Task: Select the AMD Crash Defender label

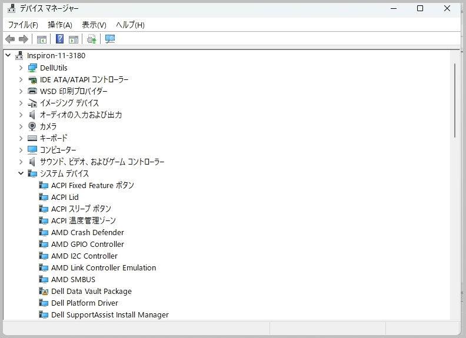Action: pyautogui.click(x=87, y=233)
